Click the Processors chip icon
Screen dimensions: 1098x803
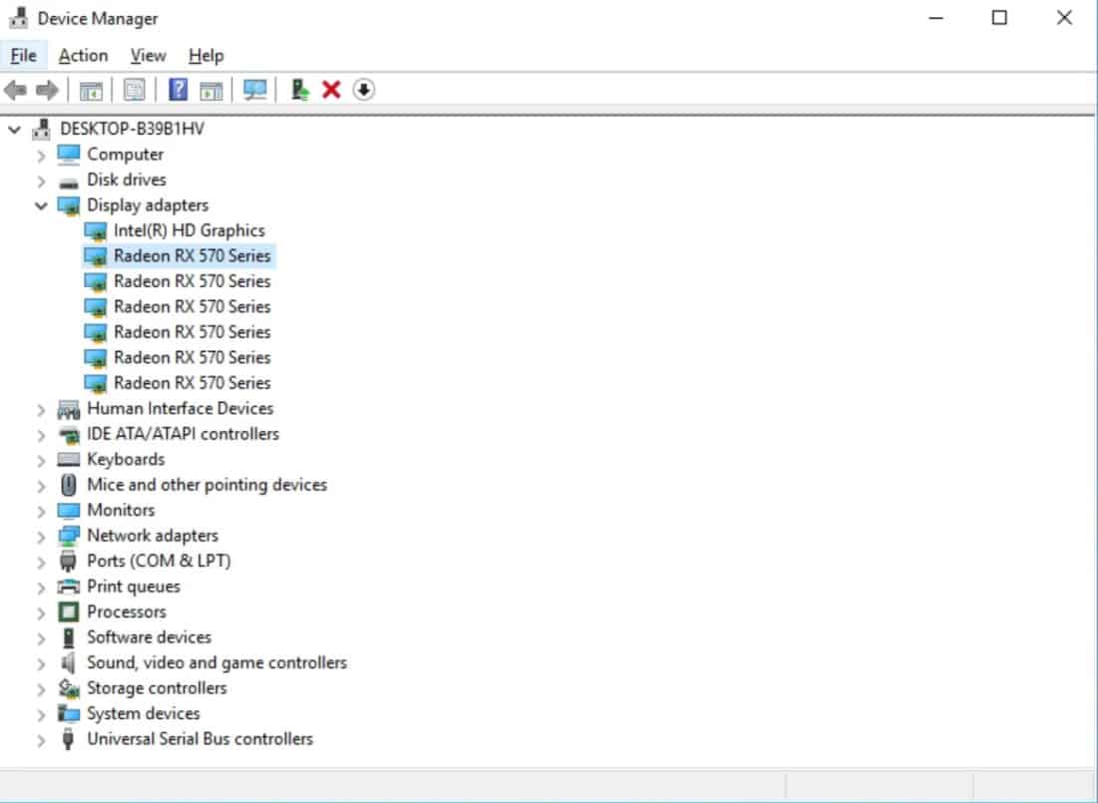pyautogui.click(x=69, y=611)
